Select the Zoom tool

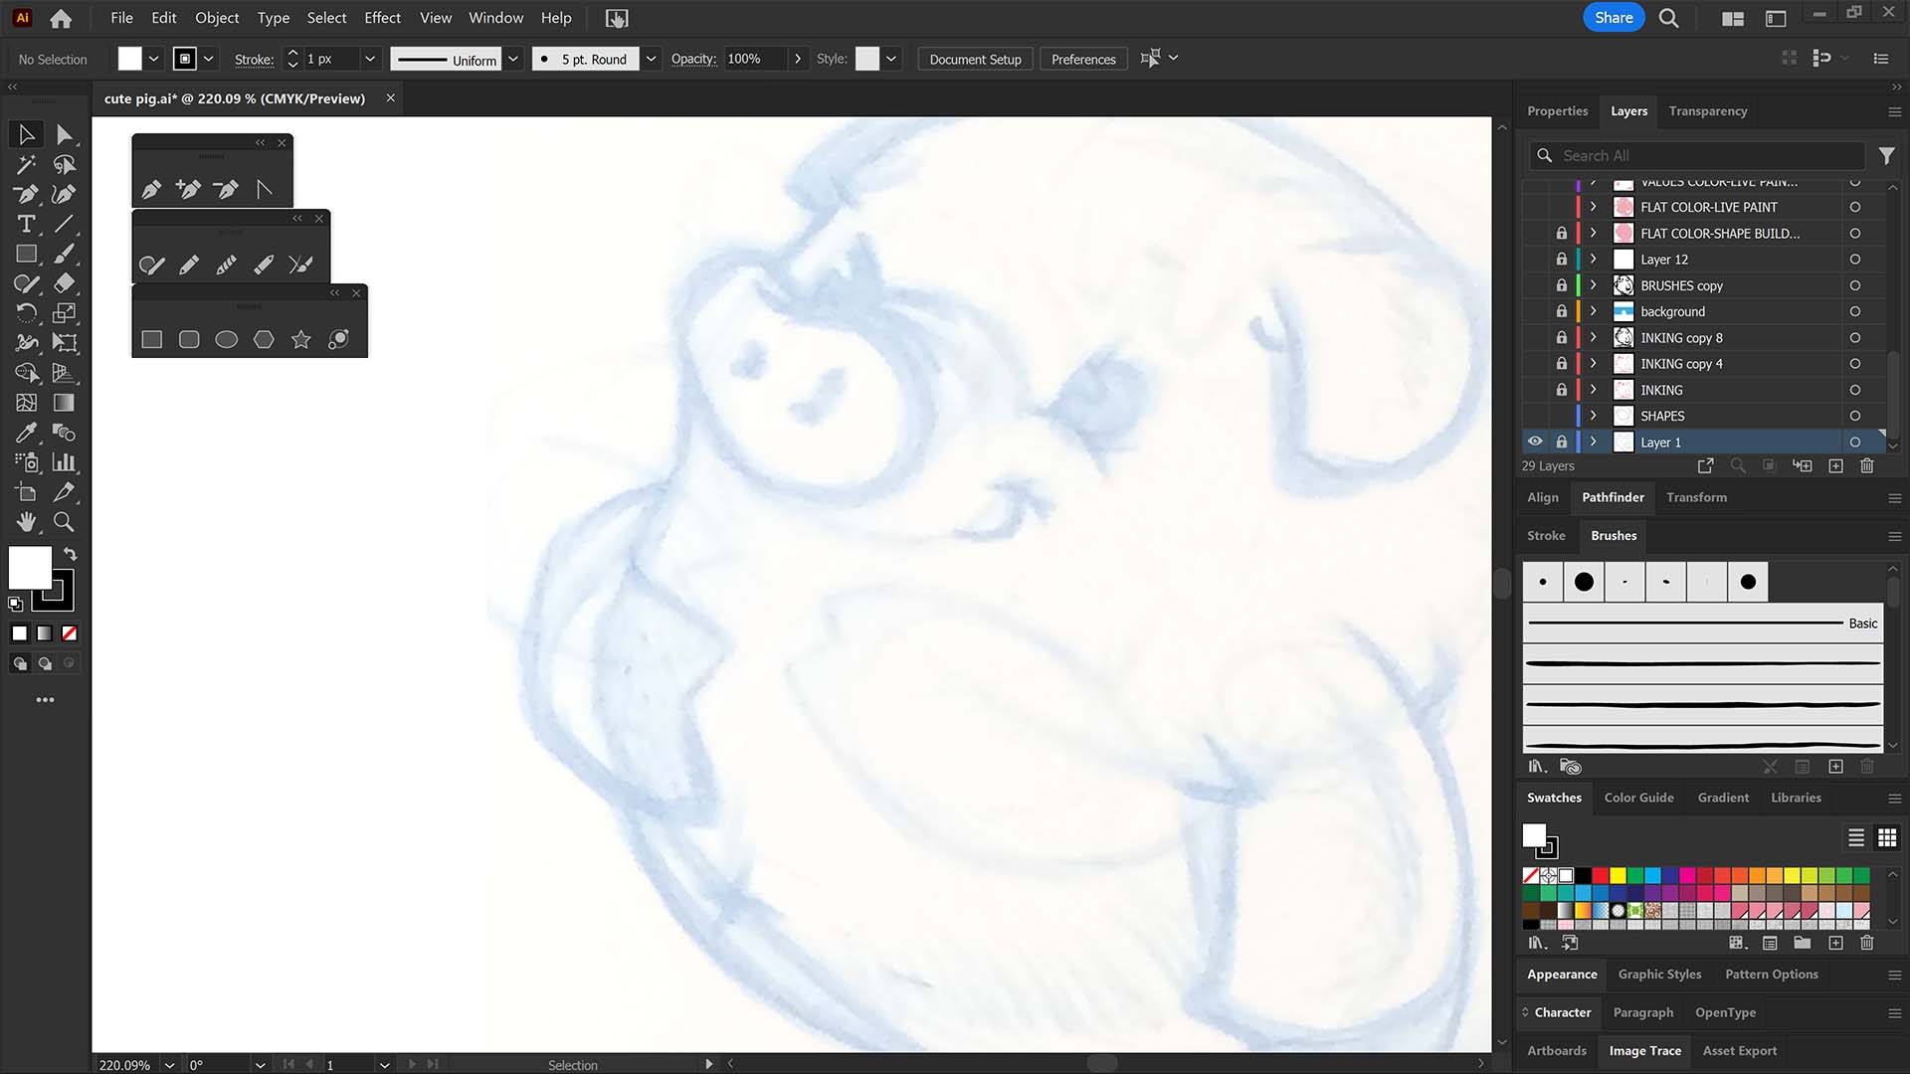(64, 522)
